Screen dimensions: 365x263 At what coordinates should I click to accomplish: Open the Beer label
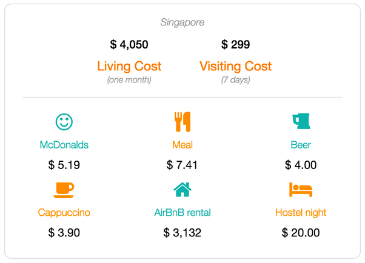click(301, 145)
